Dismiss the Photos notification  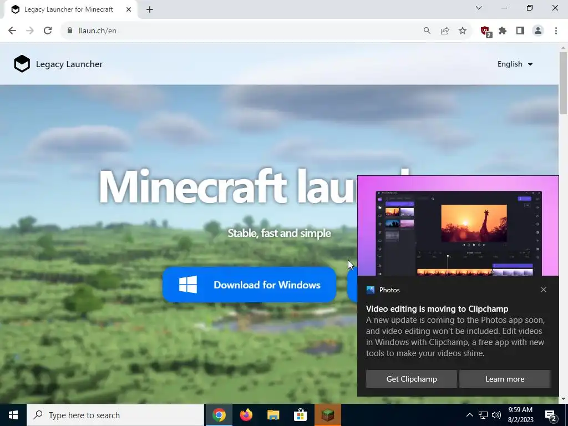(544, 290)
